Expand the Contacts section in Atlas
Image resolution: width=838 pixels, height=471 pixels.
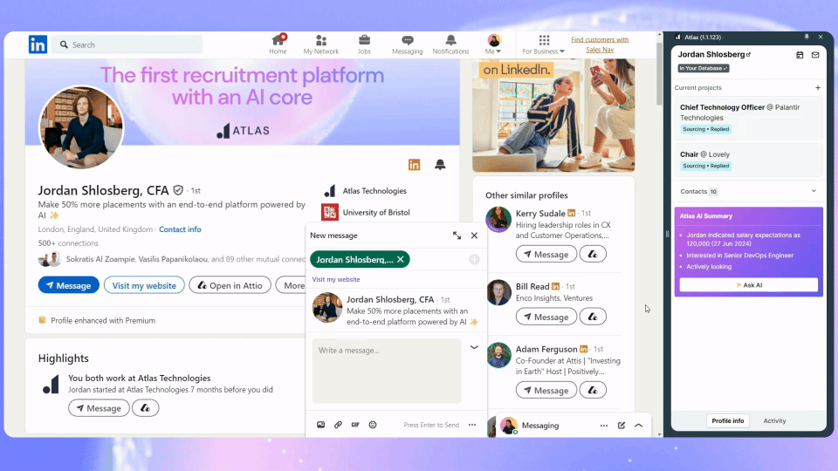pyautogui.click(x=814, y=191)
